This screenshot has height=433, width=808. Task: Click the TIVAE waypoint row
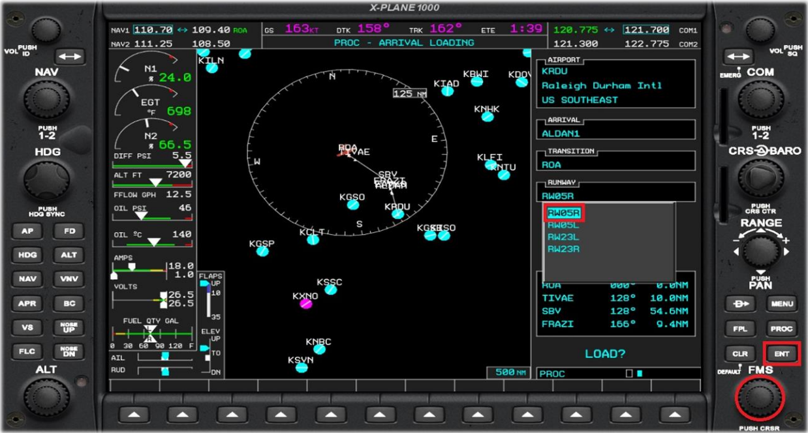(615, 298)
